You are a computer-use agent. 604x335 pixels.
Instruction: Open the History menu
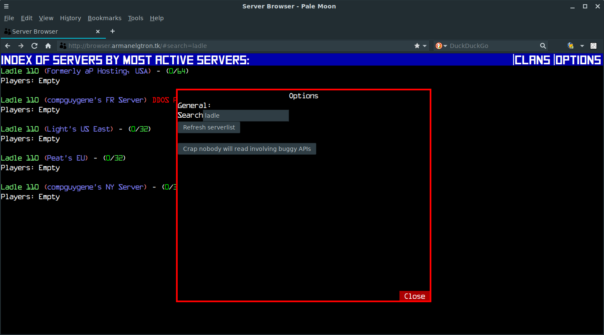point(70,18)
